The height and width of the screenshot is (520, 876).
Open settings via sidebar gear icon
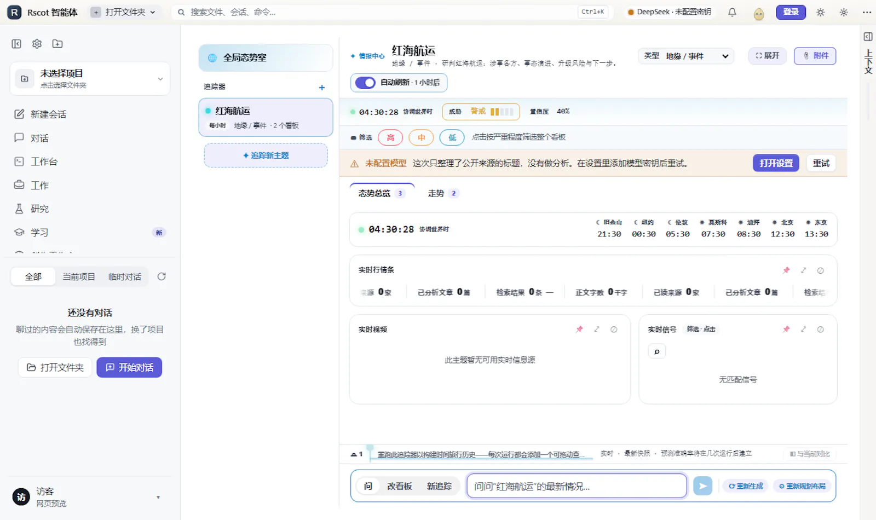37,44
